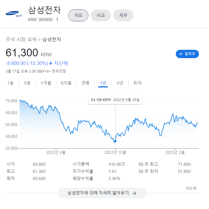The image size is (209, 209).
Task: Switch chart range to 1일
Action: coord(10,83)
